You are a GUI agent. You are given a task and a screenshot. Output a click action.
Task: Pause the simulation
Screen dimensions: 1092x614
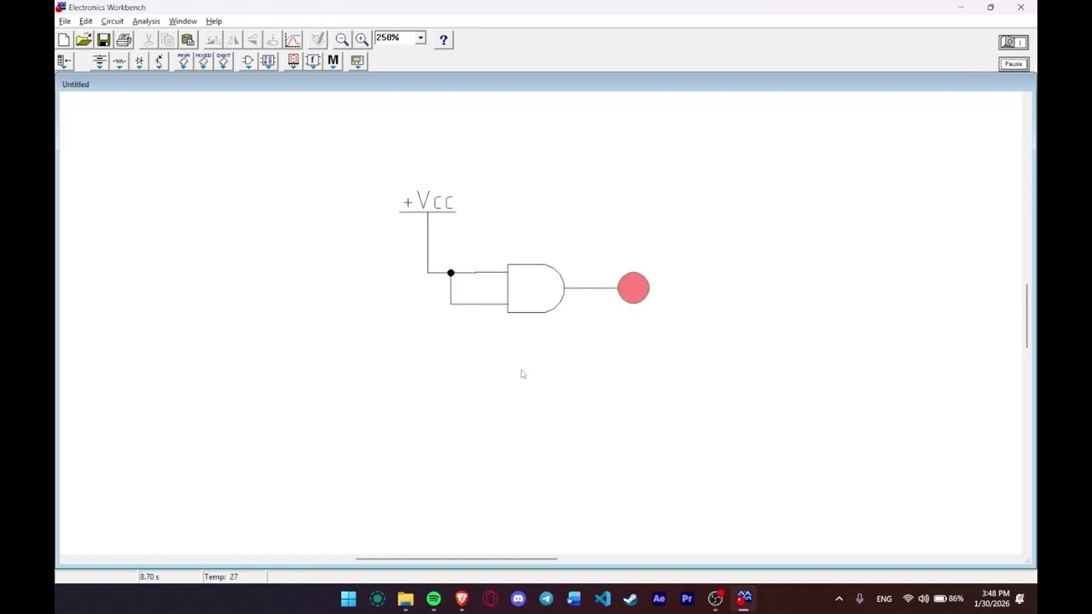1014,64
